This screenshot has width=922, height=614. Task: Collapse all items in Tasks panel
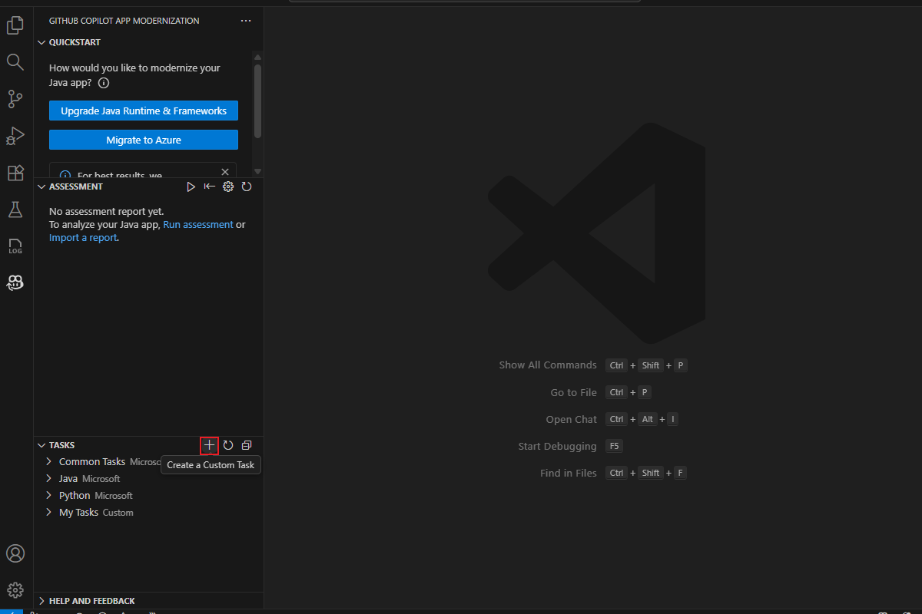point(247,445)
